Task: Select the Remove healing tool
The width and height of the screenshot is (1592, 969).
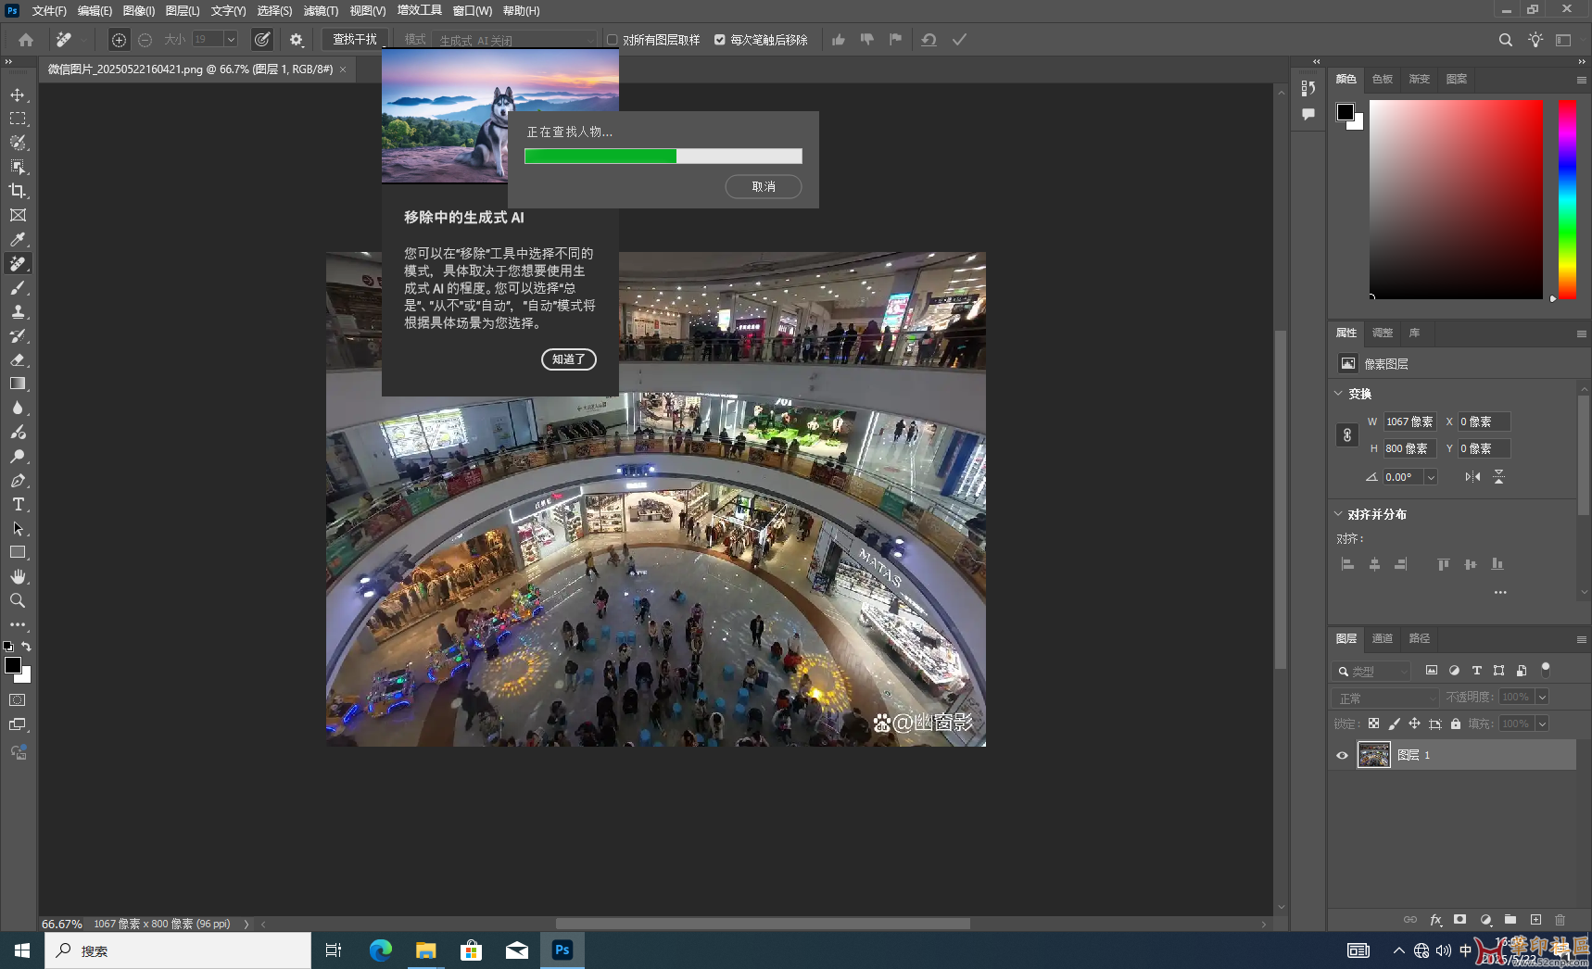Action: click(18, 263)
